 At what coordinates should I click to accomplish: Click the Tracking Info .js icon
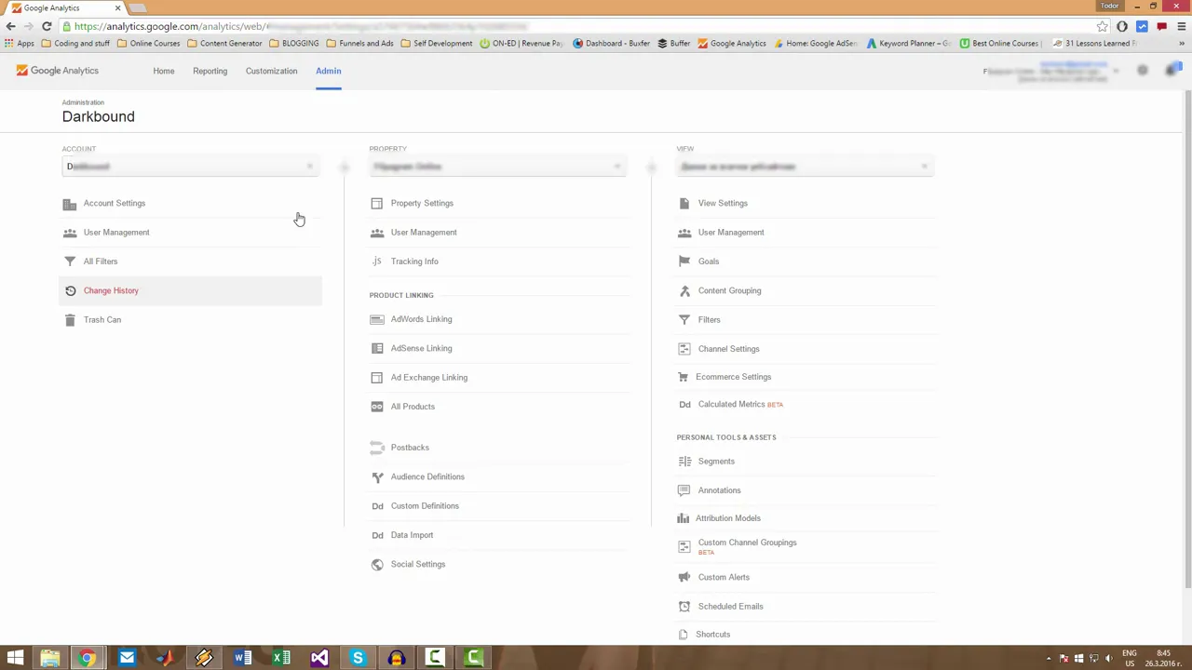376,261
